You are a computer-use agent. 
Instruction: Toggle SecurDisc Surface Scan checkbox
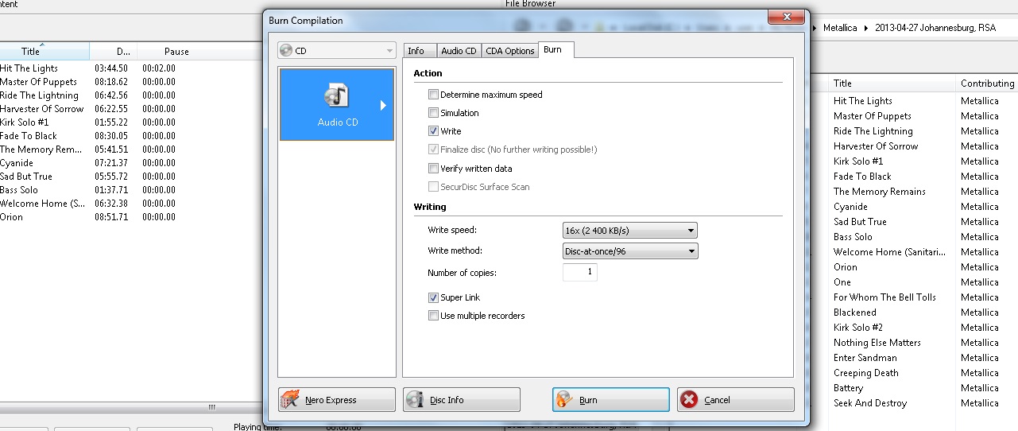click(433, 187)
